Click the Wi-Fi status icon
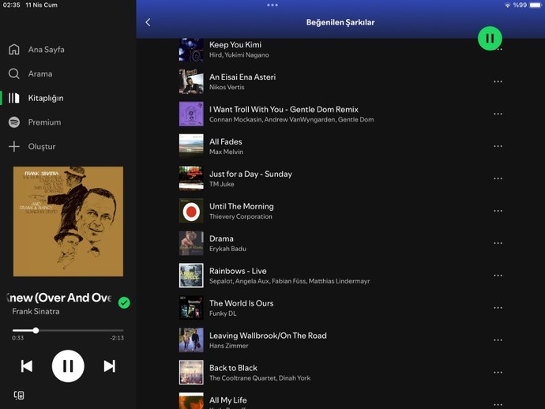Screen dimensions: 545x409 tap(507, 6)
